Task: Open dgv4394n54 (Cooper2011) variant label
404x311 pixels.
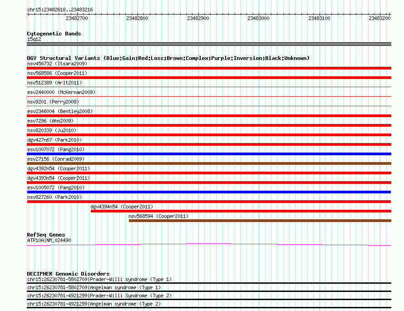Action: 122,207
